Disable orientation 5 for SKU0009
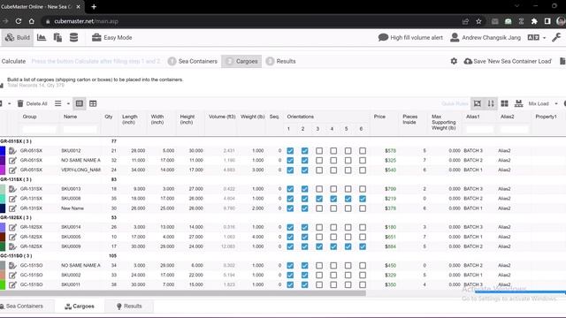This screenshot has height=318, width=566. tap(348, 246)
